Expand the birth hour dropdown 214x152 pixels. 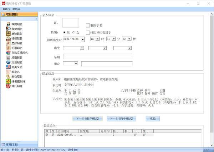click(97, 39)
